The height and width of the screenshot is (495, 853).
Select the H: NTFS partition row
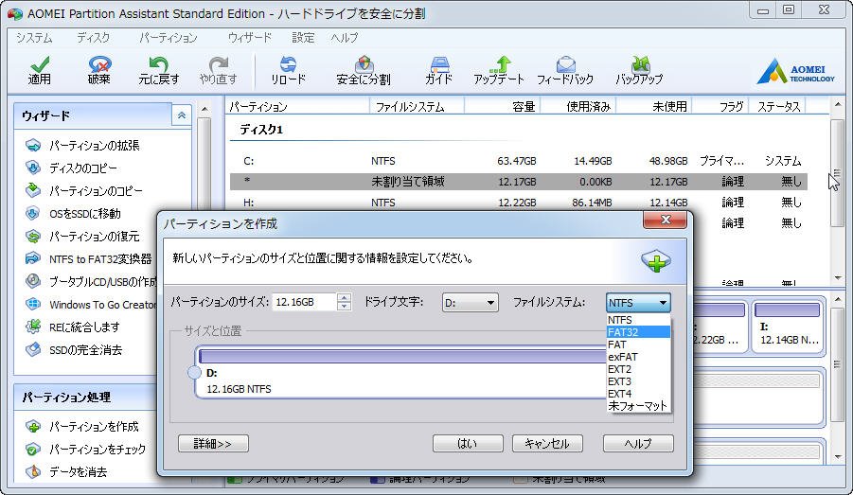click(519, 203)
